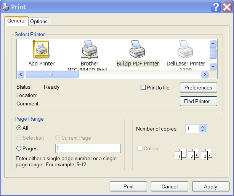Cancel the print dialog
Image resolution: width=234 pixels, height=196 pixels.
pos(170,186)
